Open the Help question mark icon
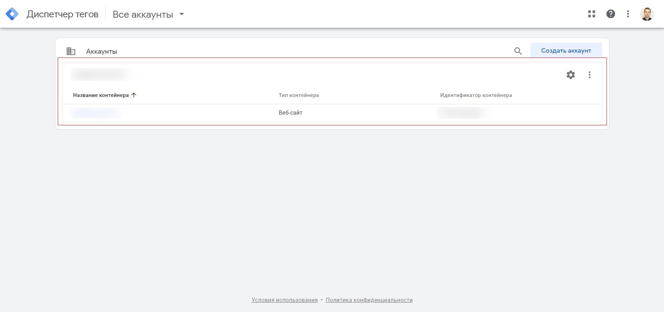This screenshot has width=664, height=312. coord(611,14)
